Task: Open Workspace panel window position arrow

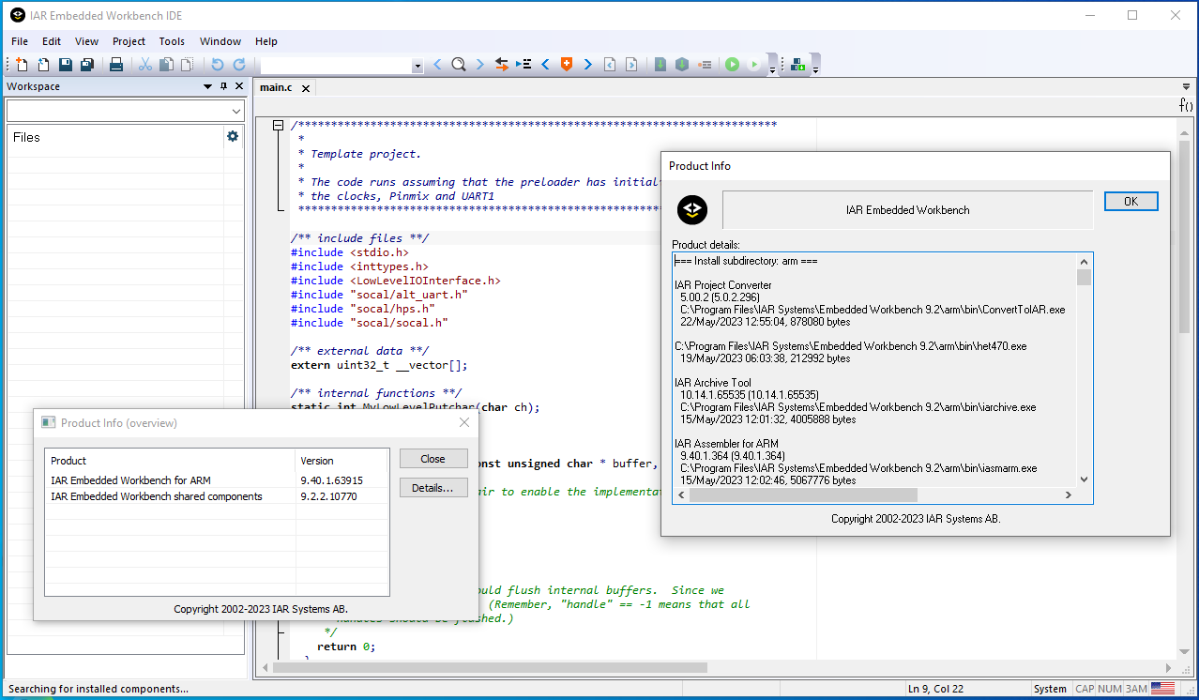Action: (207, 86)
